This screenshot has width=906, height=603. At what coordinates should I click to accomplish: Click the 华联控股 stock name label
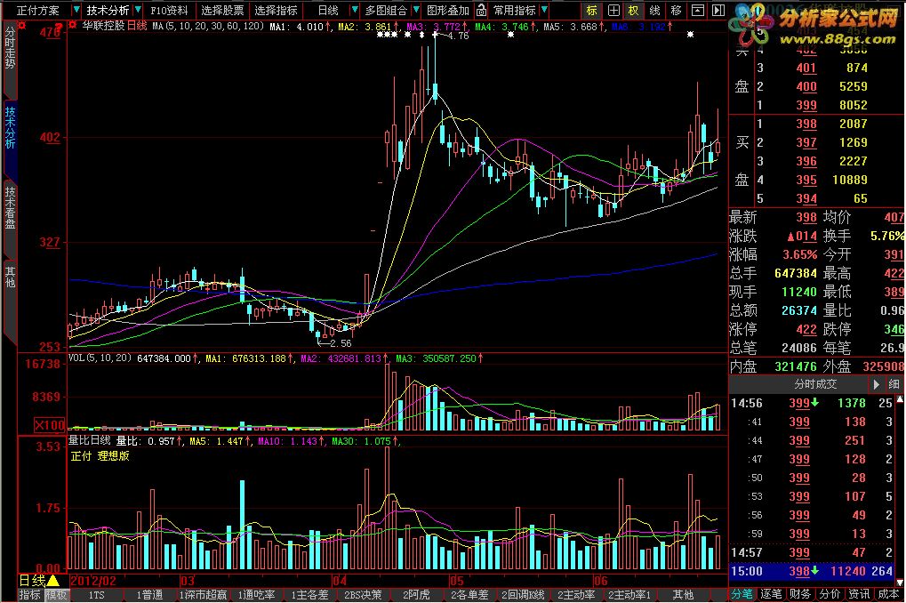pos(102,26)
